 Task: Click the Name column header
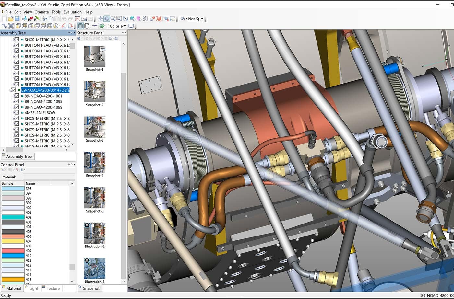tap(30, 183)
